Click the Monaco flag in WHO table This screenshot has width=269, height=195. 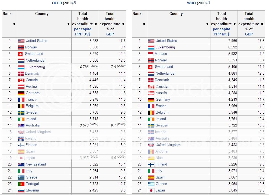click(x=150, y=54)
